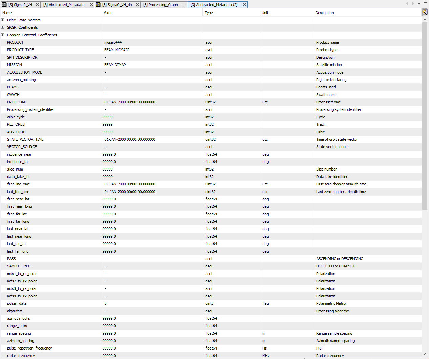The image size is (429, 359).
Task: Expand the Doppler_Centroid_Coefficients node
Action: click(3, 35)
